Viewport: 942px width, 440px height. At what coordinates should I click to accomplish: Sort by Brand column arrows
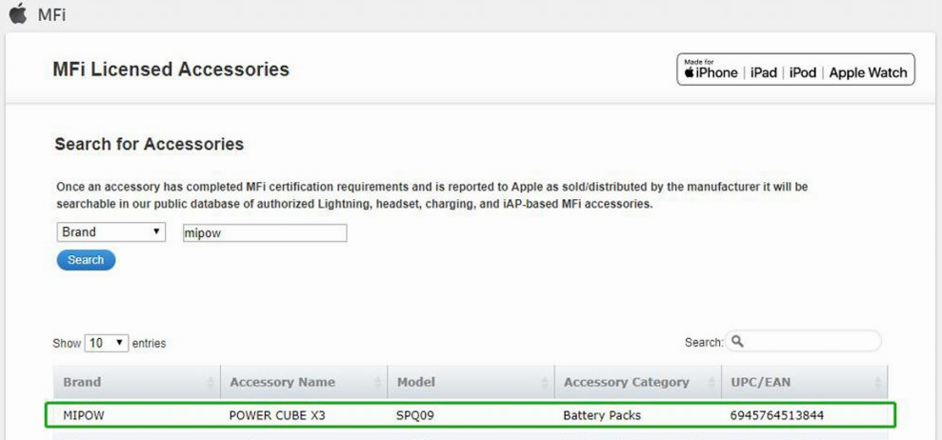[210, 382]
